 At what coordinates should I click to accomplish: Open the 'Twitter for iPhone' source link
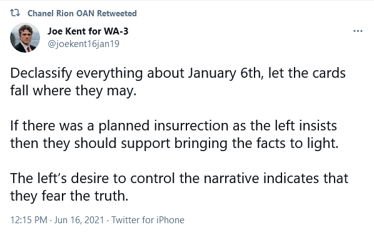tap(148, 220)
